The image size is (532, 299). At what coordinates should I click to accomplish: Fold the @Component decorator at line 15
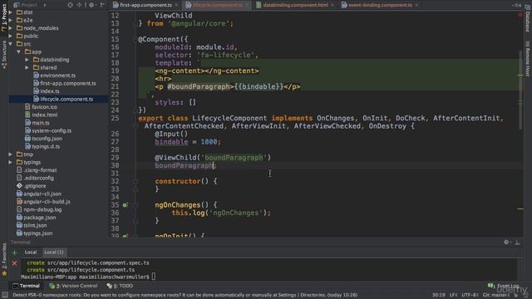coord(135,39)
